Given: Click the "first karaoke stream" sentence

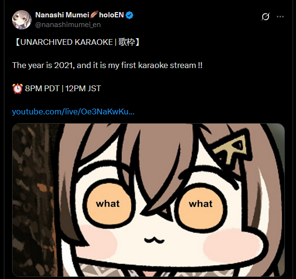Looking at the screenshot, I should (107, 65).
